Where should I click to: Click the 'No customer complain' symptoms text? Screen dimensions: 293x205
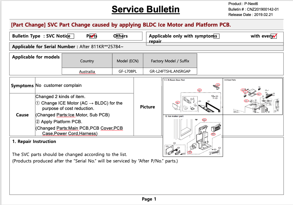[x=58, y=85]
